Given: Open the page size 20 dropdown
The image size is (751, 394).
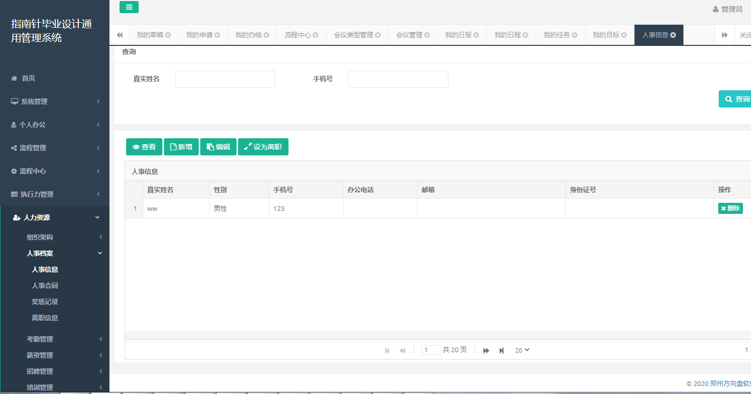Looking at the screenshot, I should coord(522,350).
